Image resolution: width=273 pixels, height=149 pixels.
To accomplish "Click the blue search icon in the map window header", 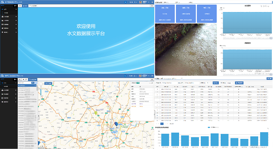I will coord(125,76).
